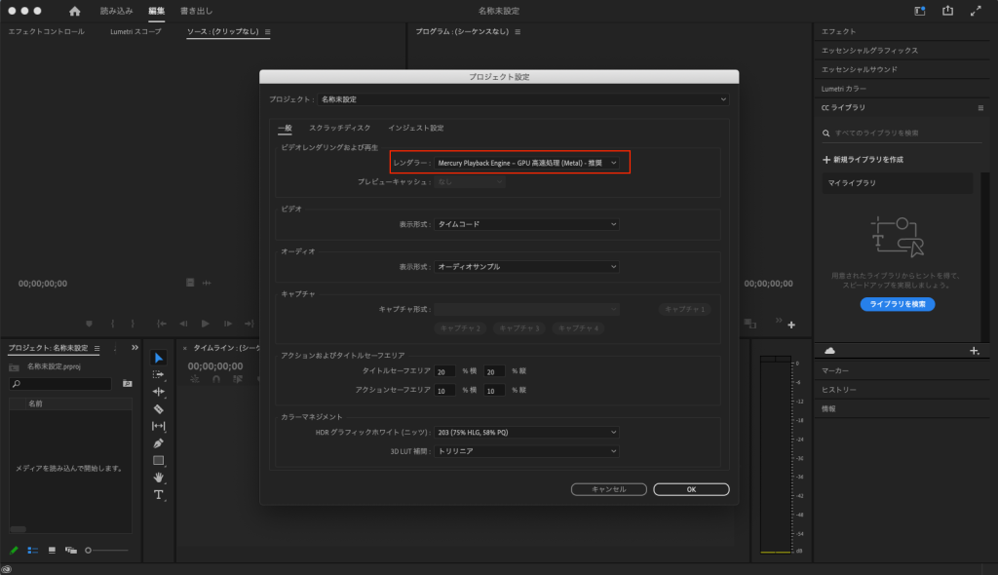Switch project panel to freeform view
Viewport: 998px width, 575px height.
point(71,550)
